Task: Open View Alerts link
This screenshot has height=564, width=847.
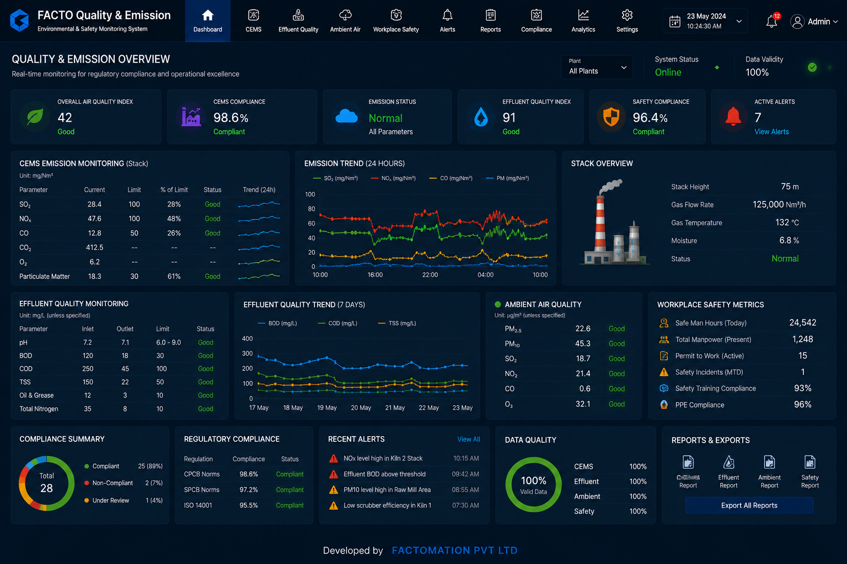Action: [x=771, y=132]
